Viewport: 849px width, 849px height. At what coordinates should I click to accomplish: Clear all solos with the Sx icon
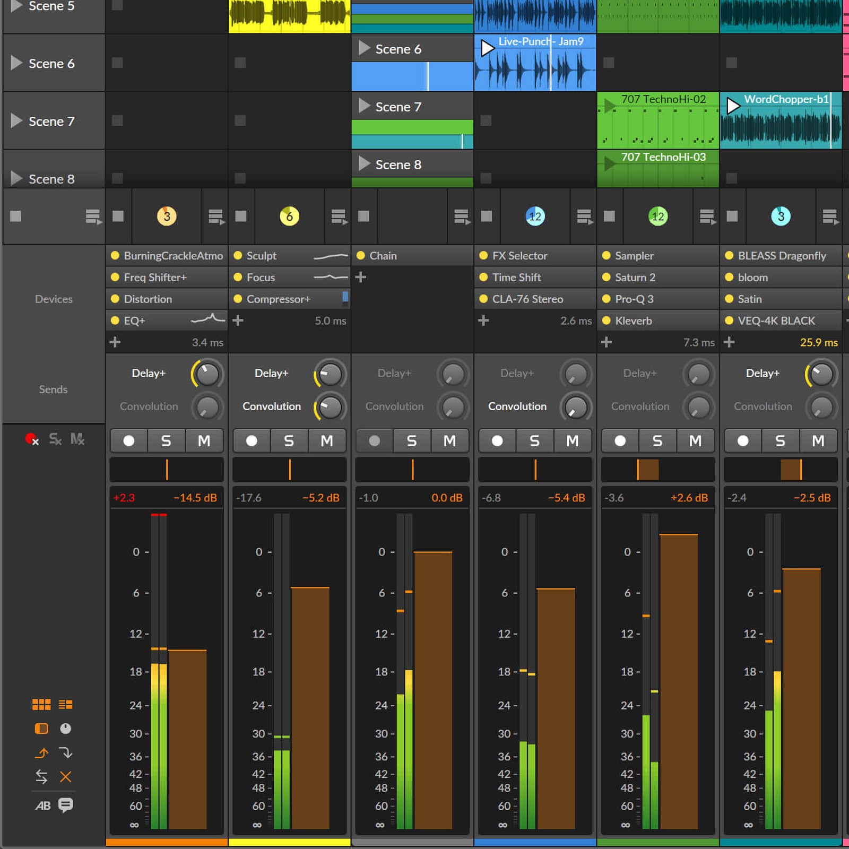point(55,439)
